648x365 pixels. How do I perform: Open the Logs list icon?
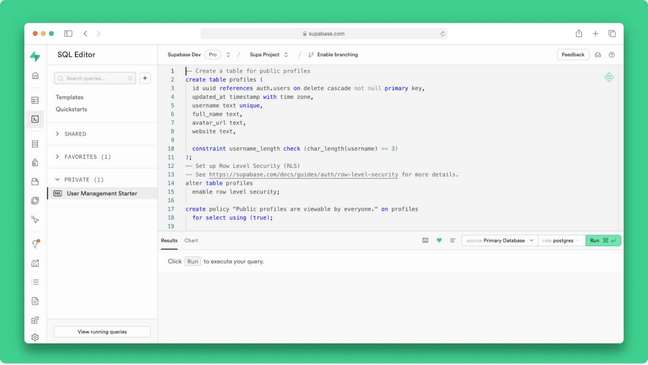point(35,282)
